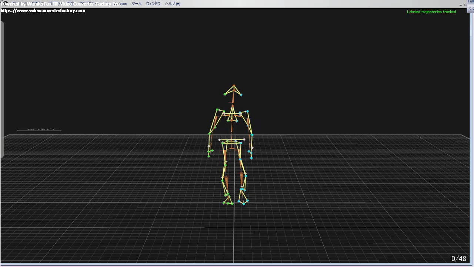Screen dimensions: 474x267
Task: Minimize the inner viewport window
Action: 461,5
